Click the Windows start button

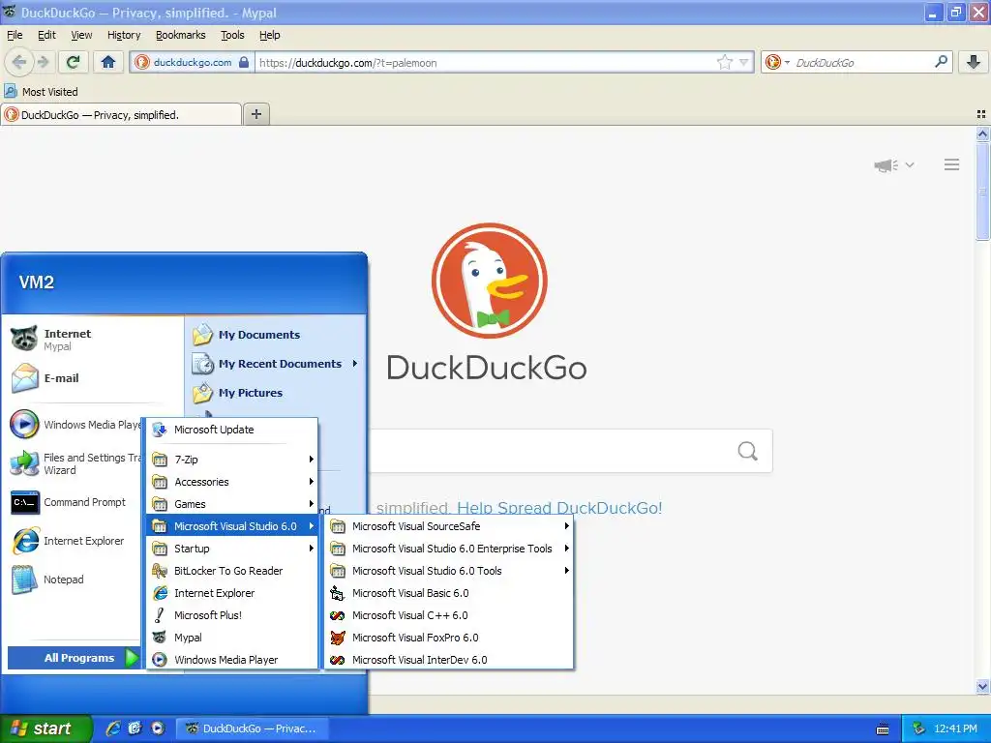tap(45, 728)
